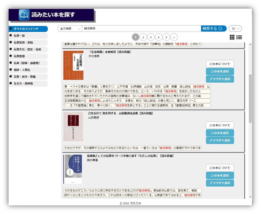Click title 座標軸としての仏教学 パーリ学僧と探す
Image resolution: width=261 pixels, height=214 pixels.
(x=130, y=156)
